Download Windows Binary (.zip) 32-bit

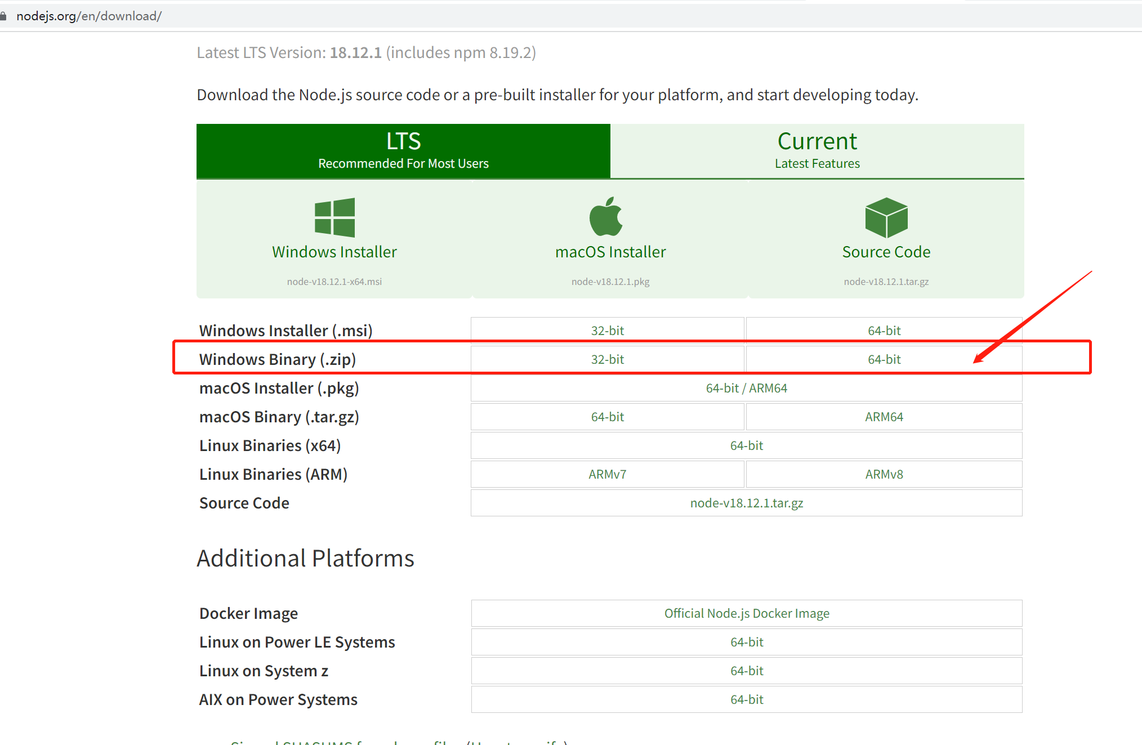tap(608, 359)
